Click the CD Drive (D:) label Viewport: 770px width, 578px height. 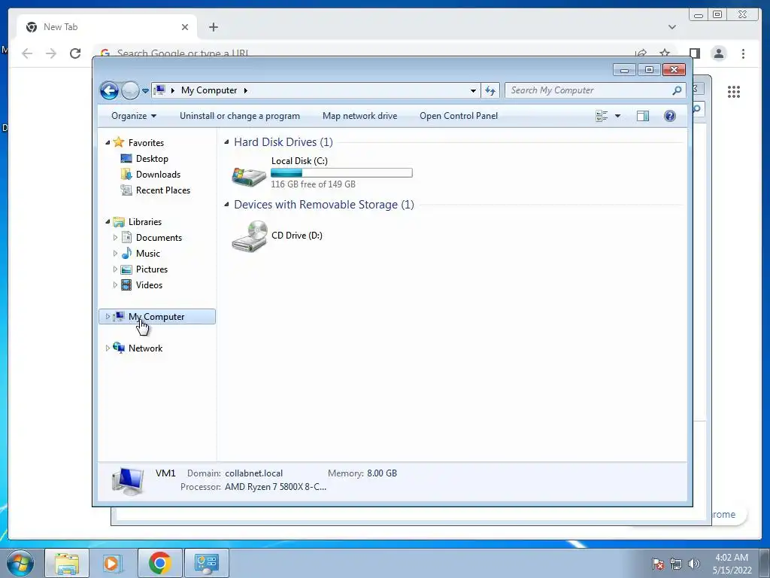click(x=297, y=236)
